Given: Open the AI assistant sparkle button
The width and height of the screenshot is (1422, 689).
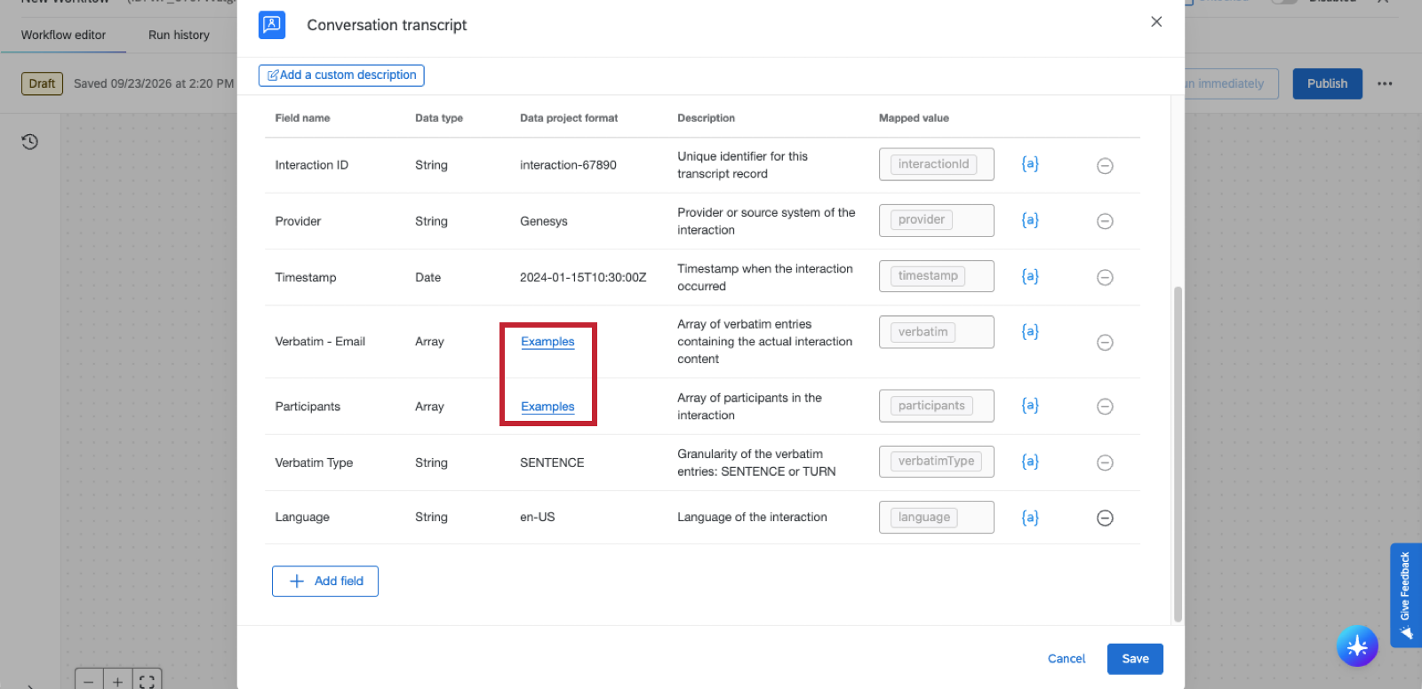Looking at the screenshot, I should [x=1357, y=646].
